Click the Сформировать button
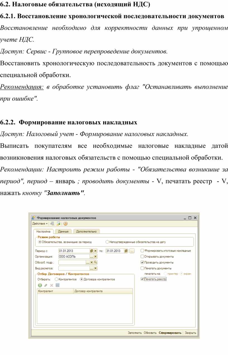 (x=170, y=333)
